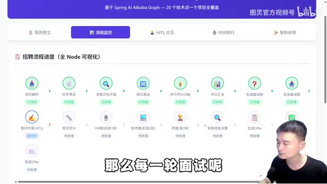Click the 并行评分(5路) label
Screen dimensions: 327x184
pos(180,95)
